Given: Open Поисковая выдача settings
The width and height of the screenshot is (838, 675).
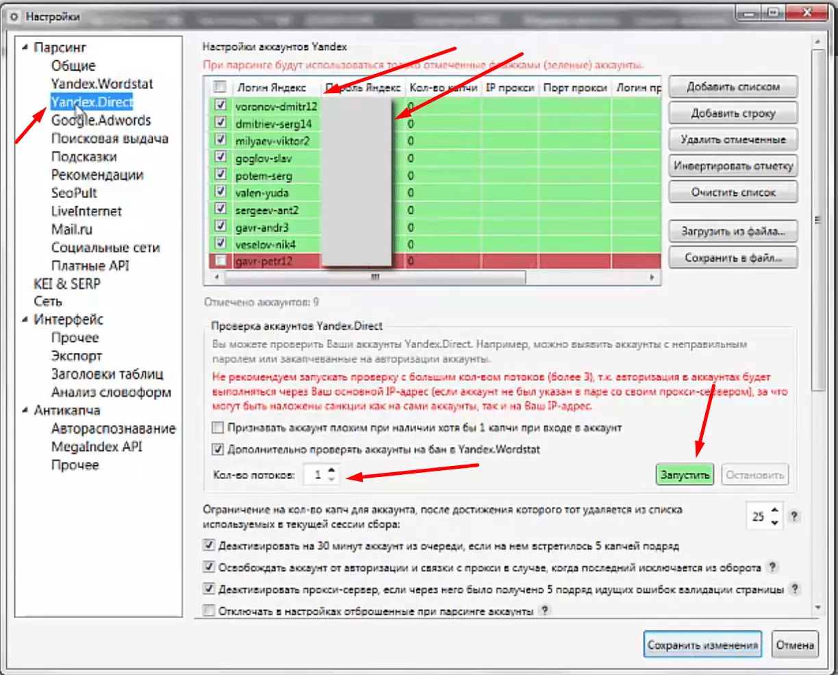Looking at the screenshot, I should (x=110, y=138).
